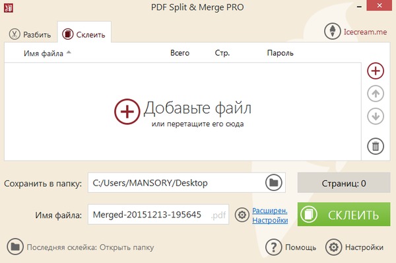Select the Склеить tab

point(84,34)
